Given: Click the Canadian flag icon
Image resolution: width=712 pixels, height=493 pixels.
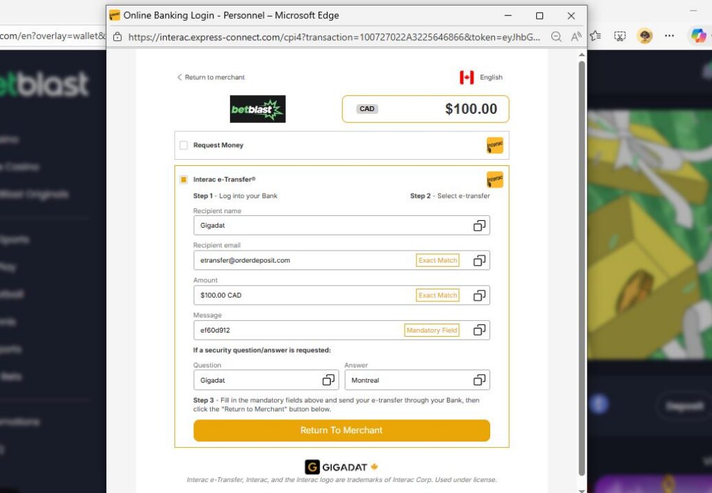Looking at the screenshot, I should 467,77.
